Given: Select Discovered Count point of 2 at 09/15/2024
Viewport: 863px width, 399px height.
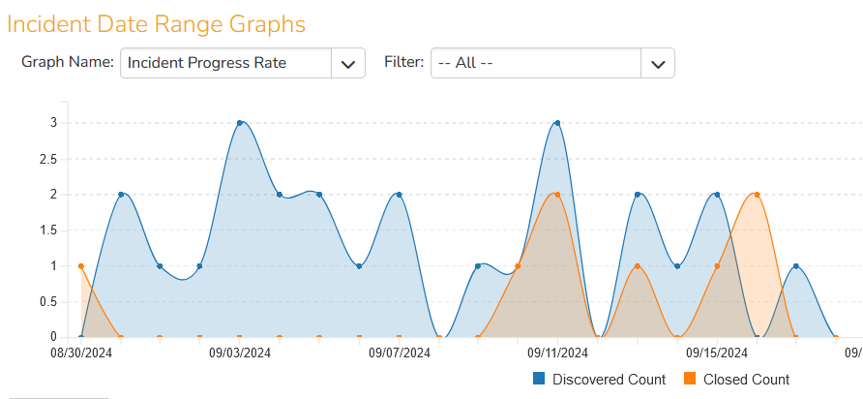Looking at the screenshot, I should pos(717,195).
